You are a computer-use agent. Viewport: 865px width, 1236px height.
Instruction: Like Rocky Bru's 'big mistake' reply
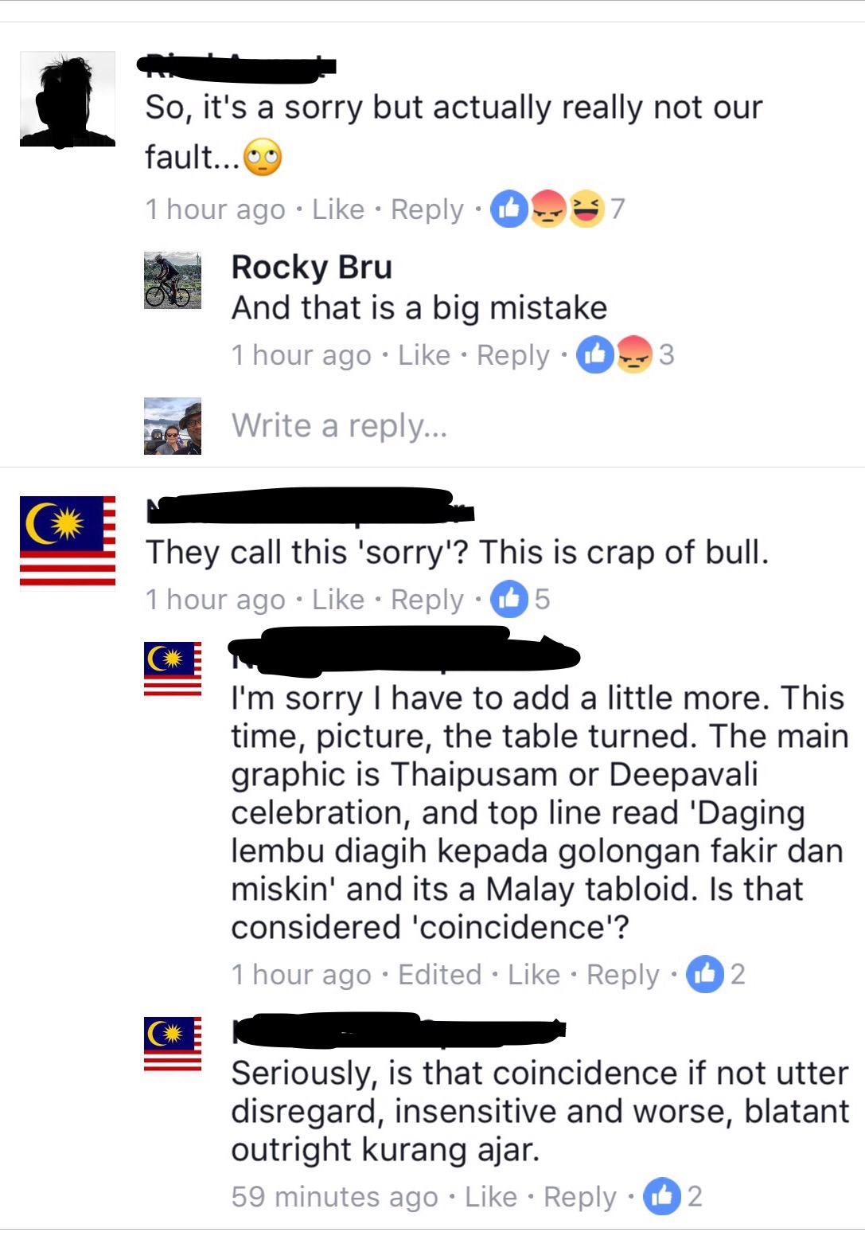point(424,355)
